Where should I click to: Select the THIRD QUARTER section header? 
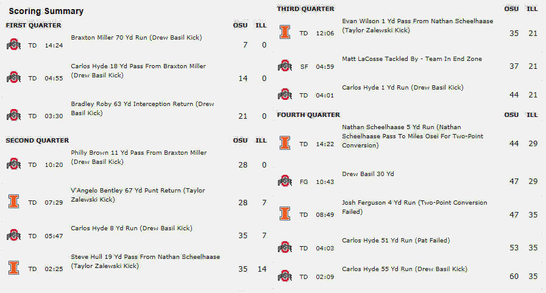305,9
